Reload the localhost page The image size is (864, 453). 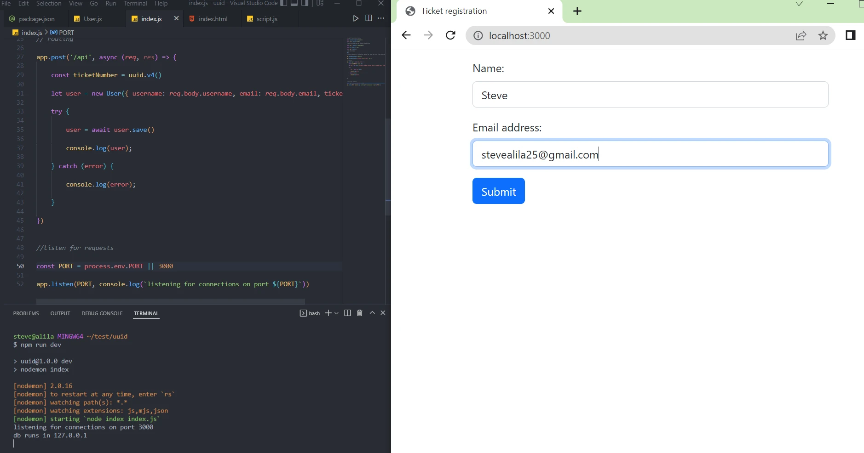click(x=450, y=35)
